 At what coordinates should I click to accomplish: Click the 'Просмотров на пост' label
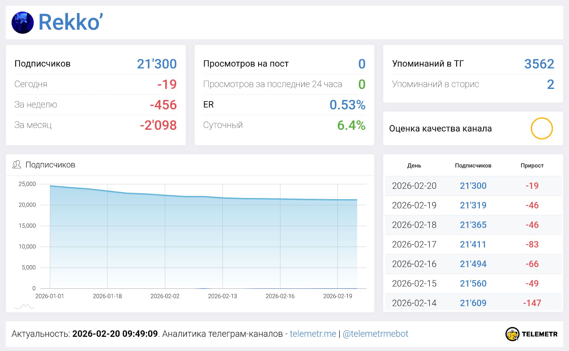(246, 64)
